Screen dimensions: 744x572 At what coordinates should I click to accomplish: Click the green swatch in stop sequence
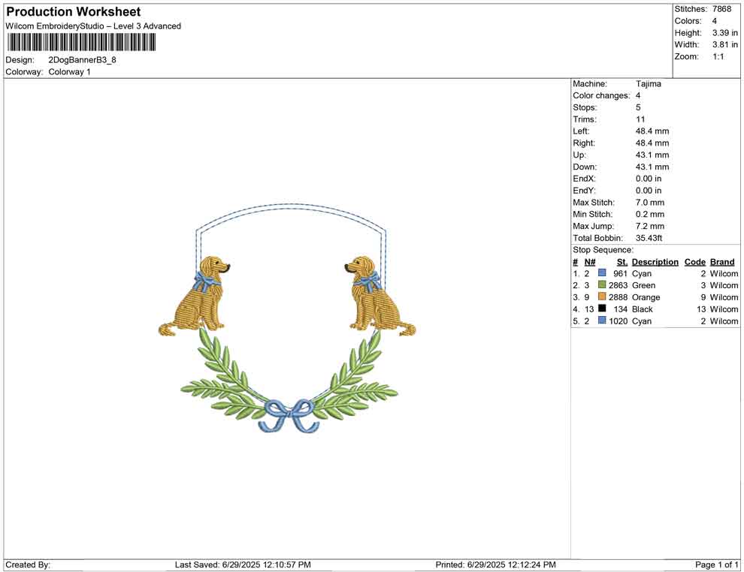tap(602, 284)
